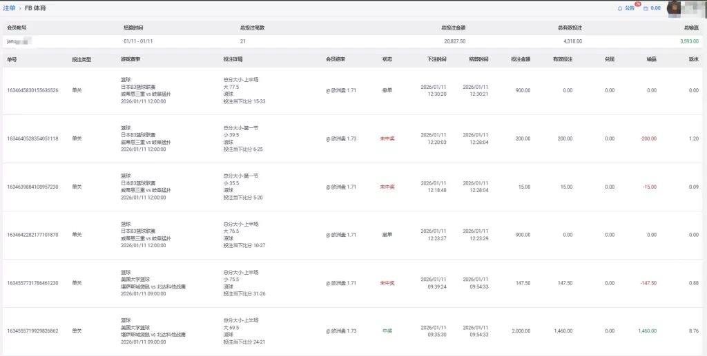This screenshot has width=707, height=356.
Task: Click the red announcement count badge
Action: 638,5
